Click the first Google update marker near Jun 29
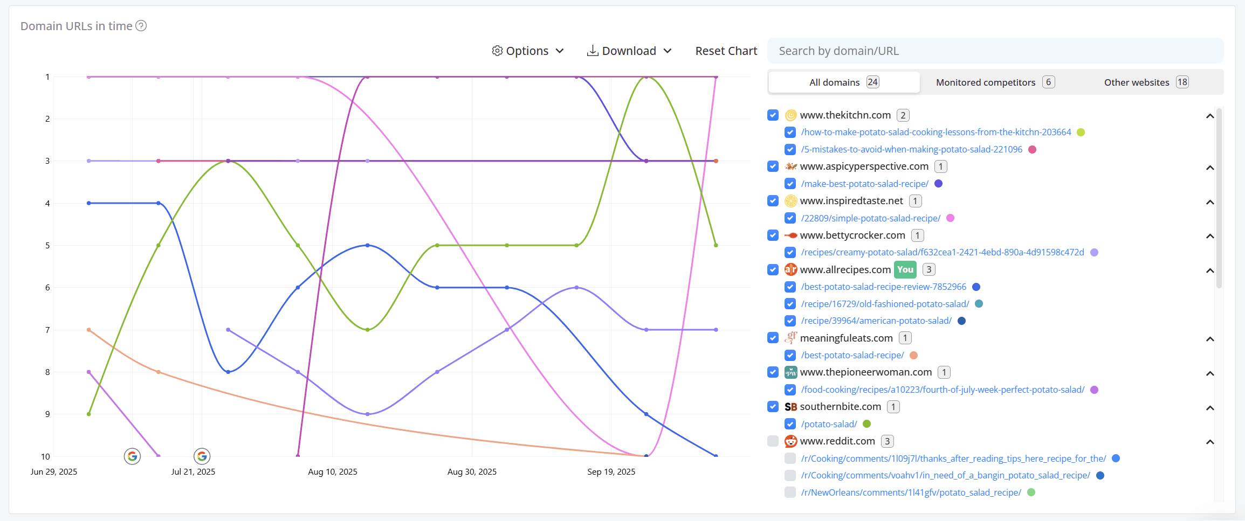Image resolution: width=1245 pixels, height=521 pixels. point(132,456)
